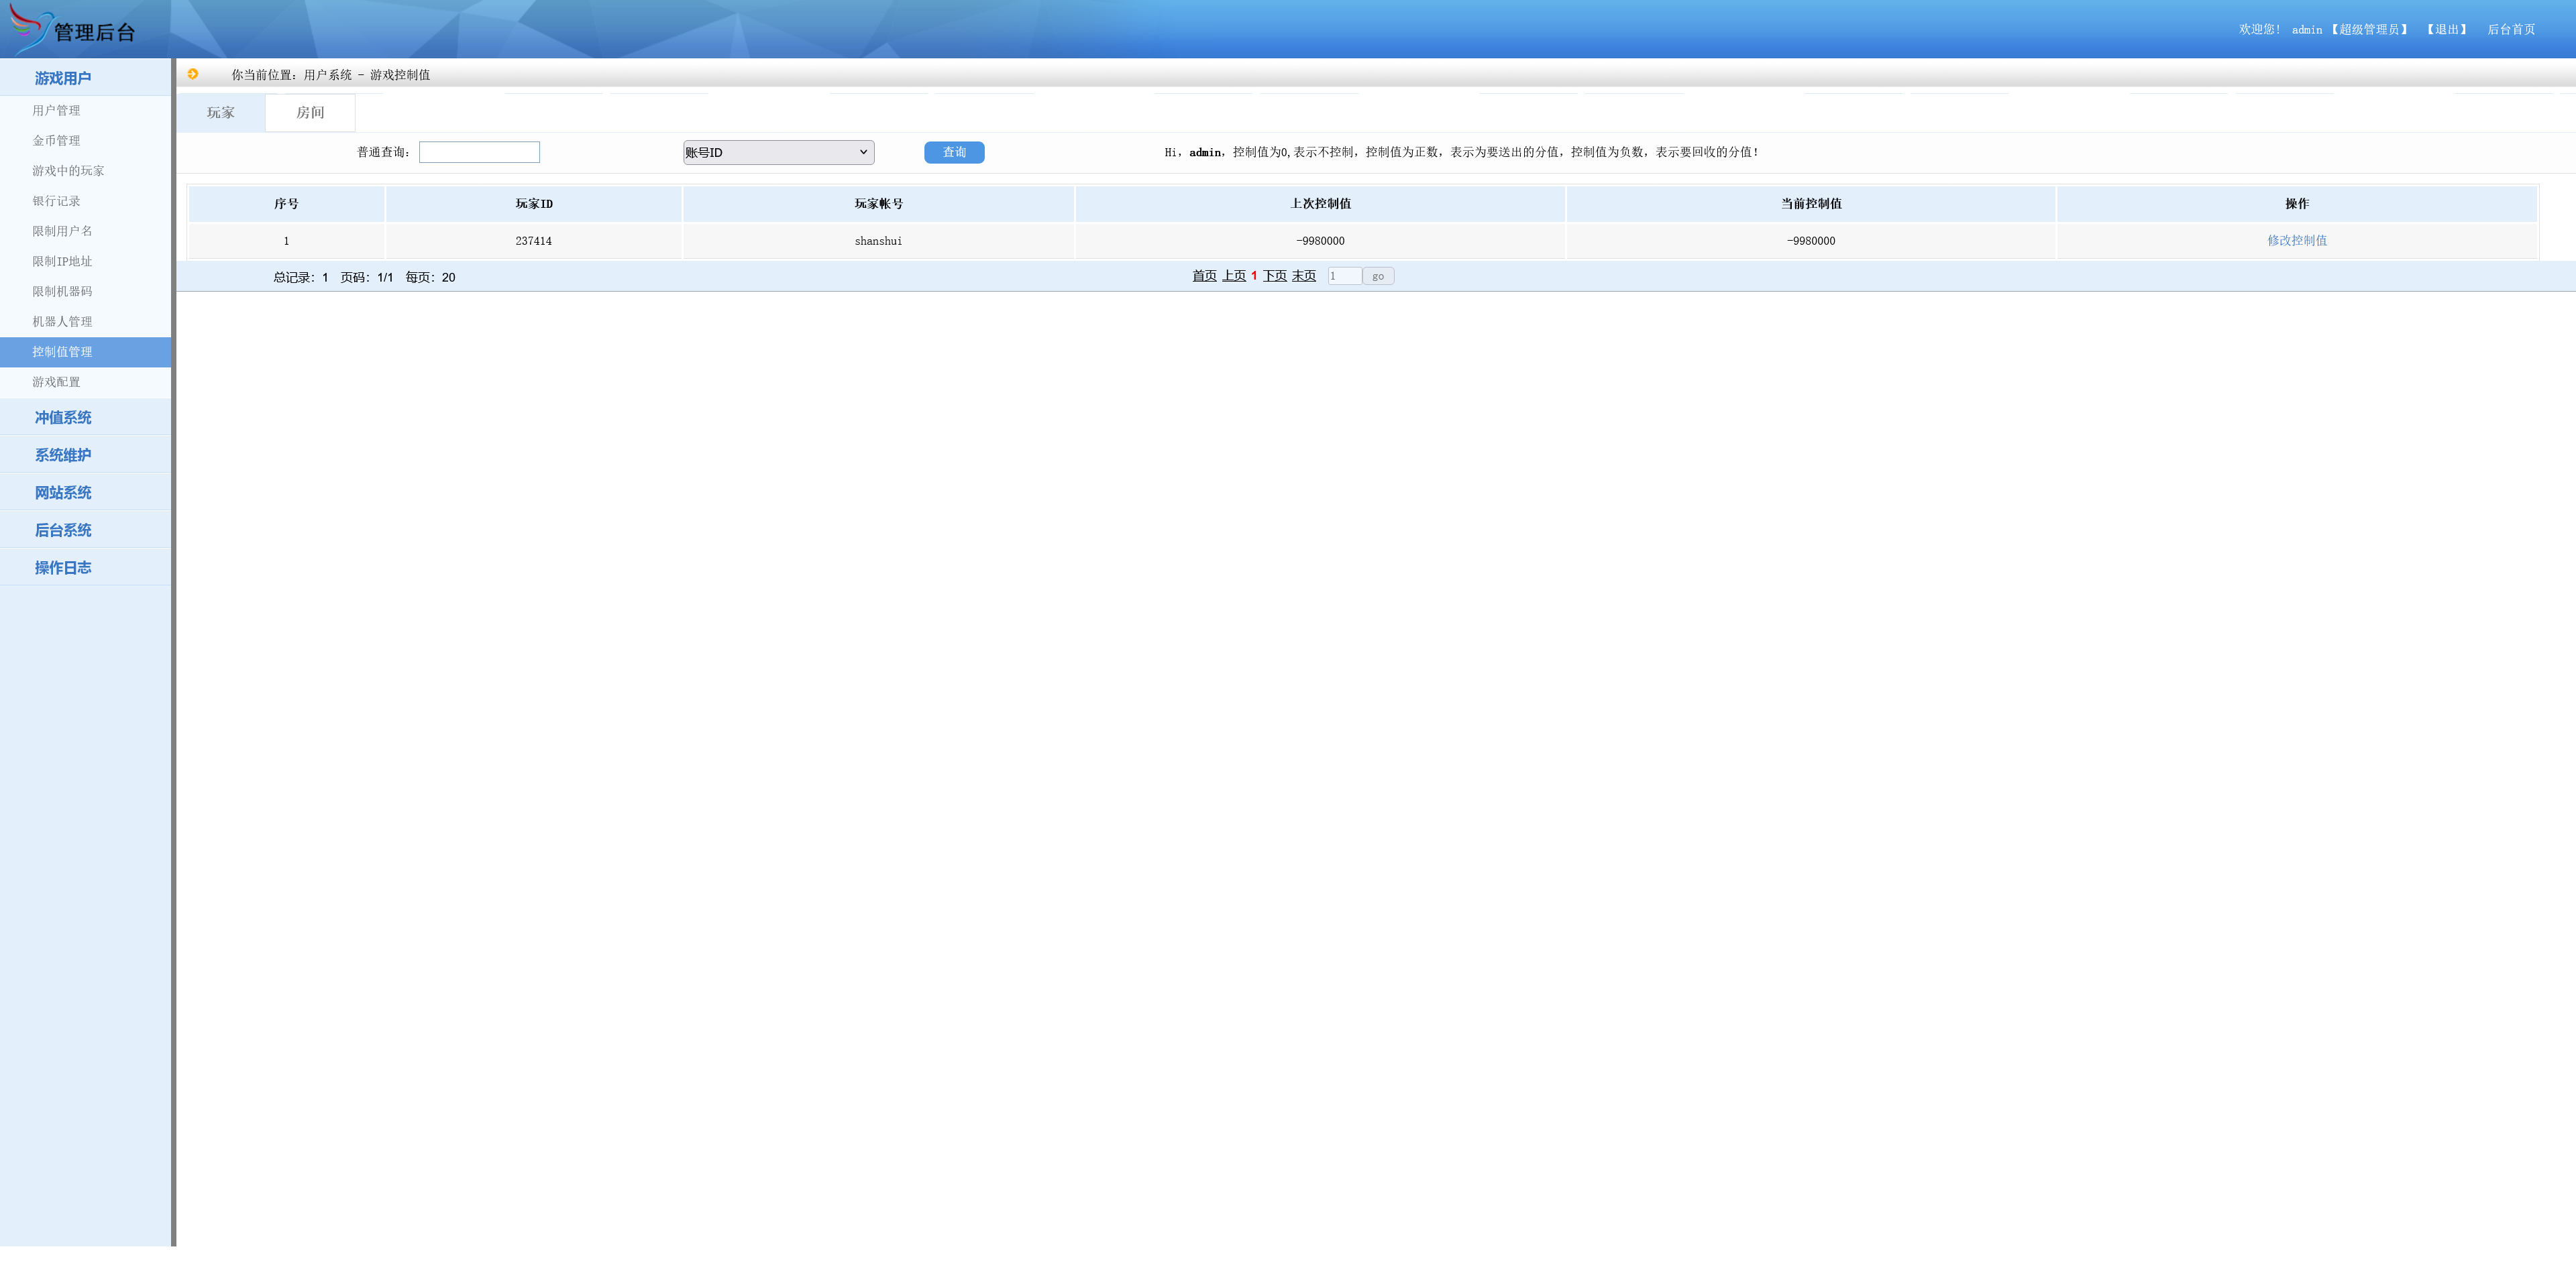The image size is (2576, 1286).
Task: Expand the 网站系统 section
Action: pyautogui.click(x=85, y=493)
